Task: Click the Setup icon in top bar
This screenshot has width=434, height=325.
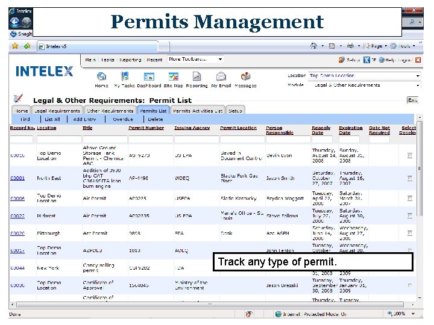Action: [x=342, y=60]
